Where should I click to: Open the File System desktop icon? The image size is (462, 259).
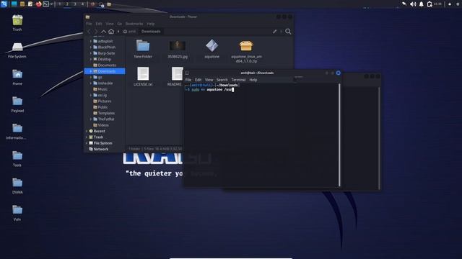17,50
